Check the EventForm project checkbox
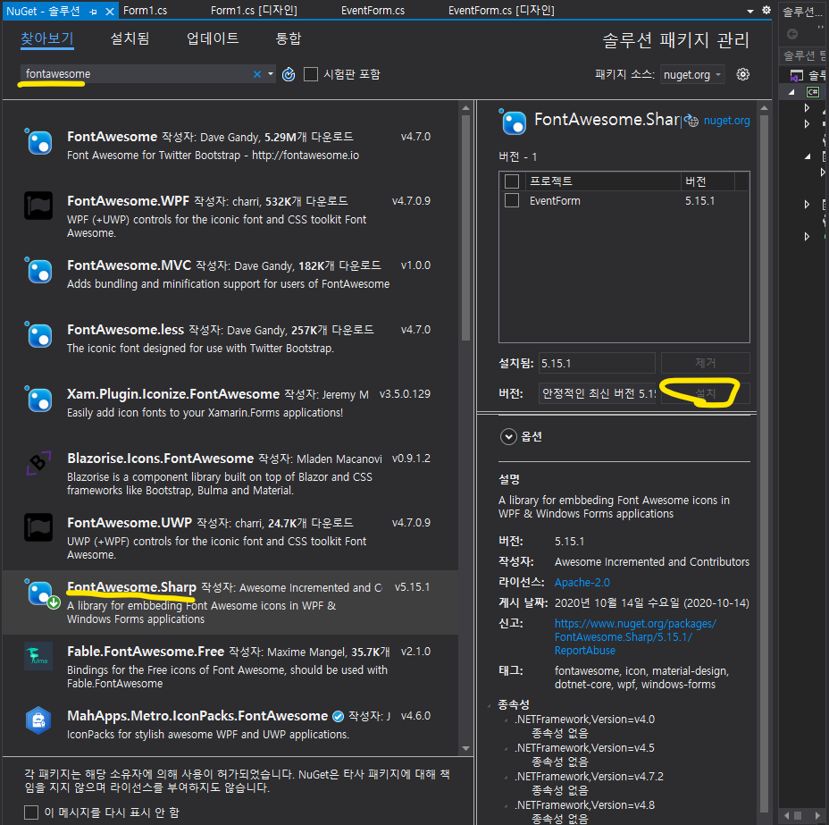Viewport: 829px width, 825px height. point(512,200)
